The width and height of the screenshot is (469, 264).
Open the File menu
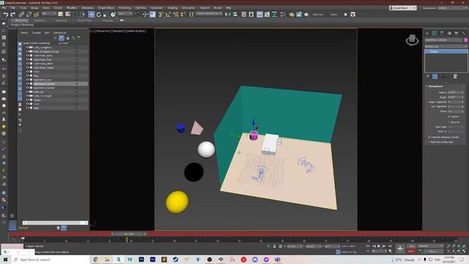pyautogui.click(x=4, y=8)
